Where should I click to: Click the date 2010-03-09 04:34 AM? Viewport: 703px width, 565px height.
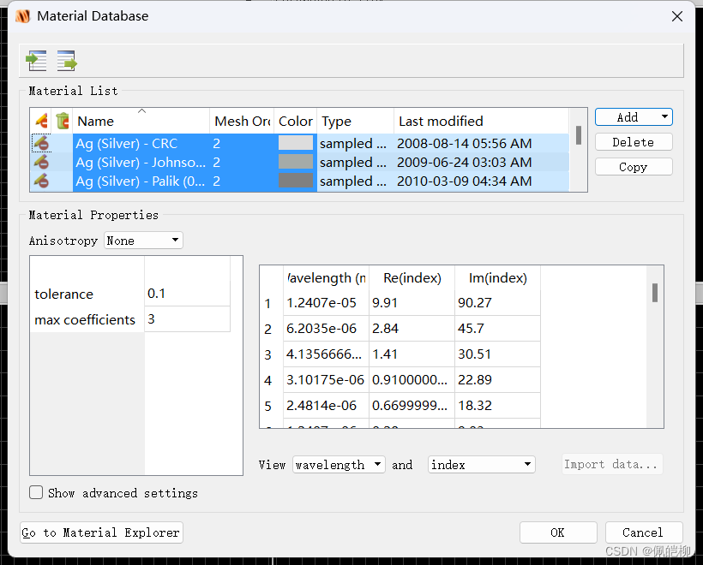pos(465,181)
